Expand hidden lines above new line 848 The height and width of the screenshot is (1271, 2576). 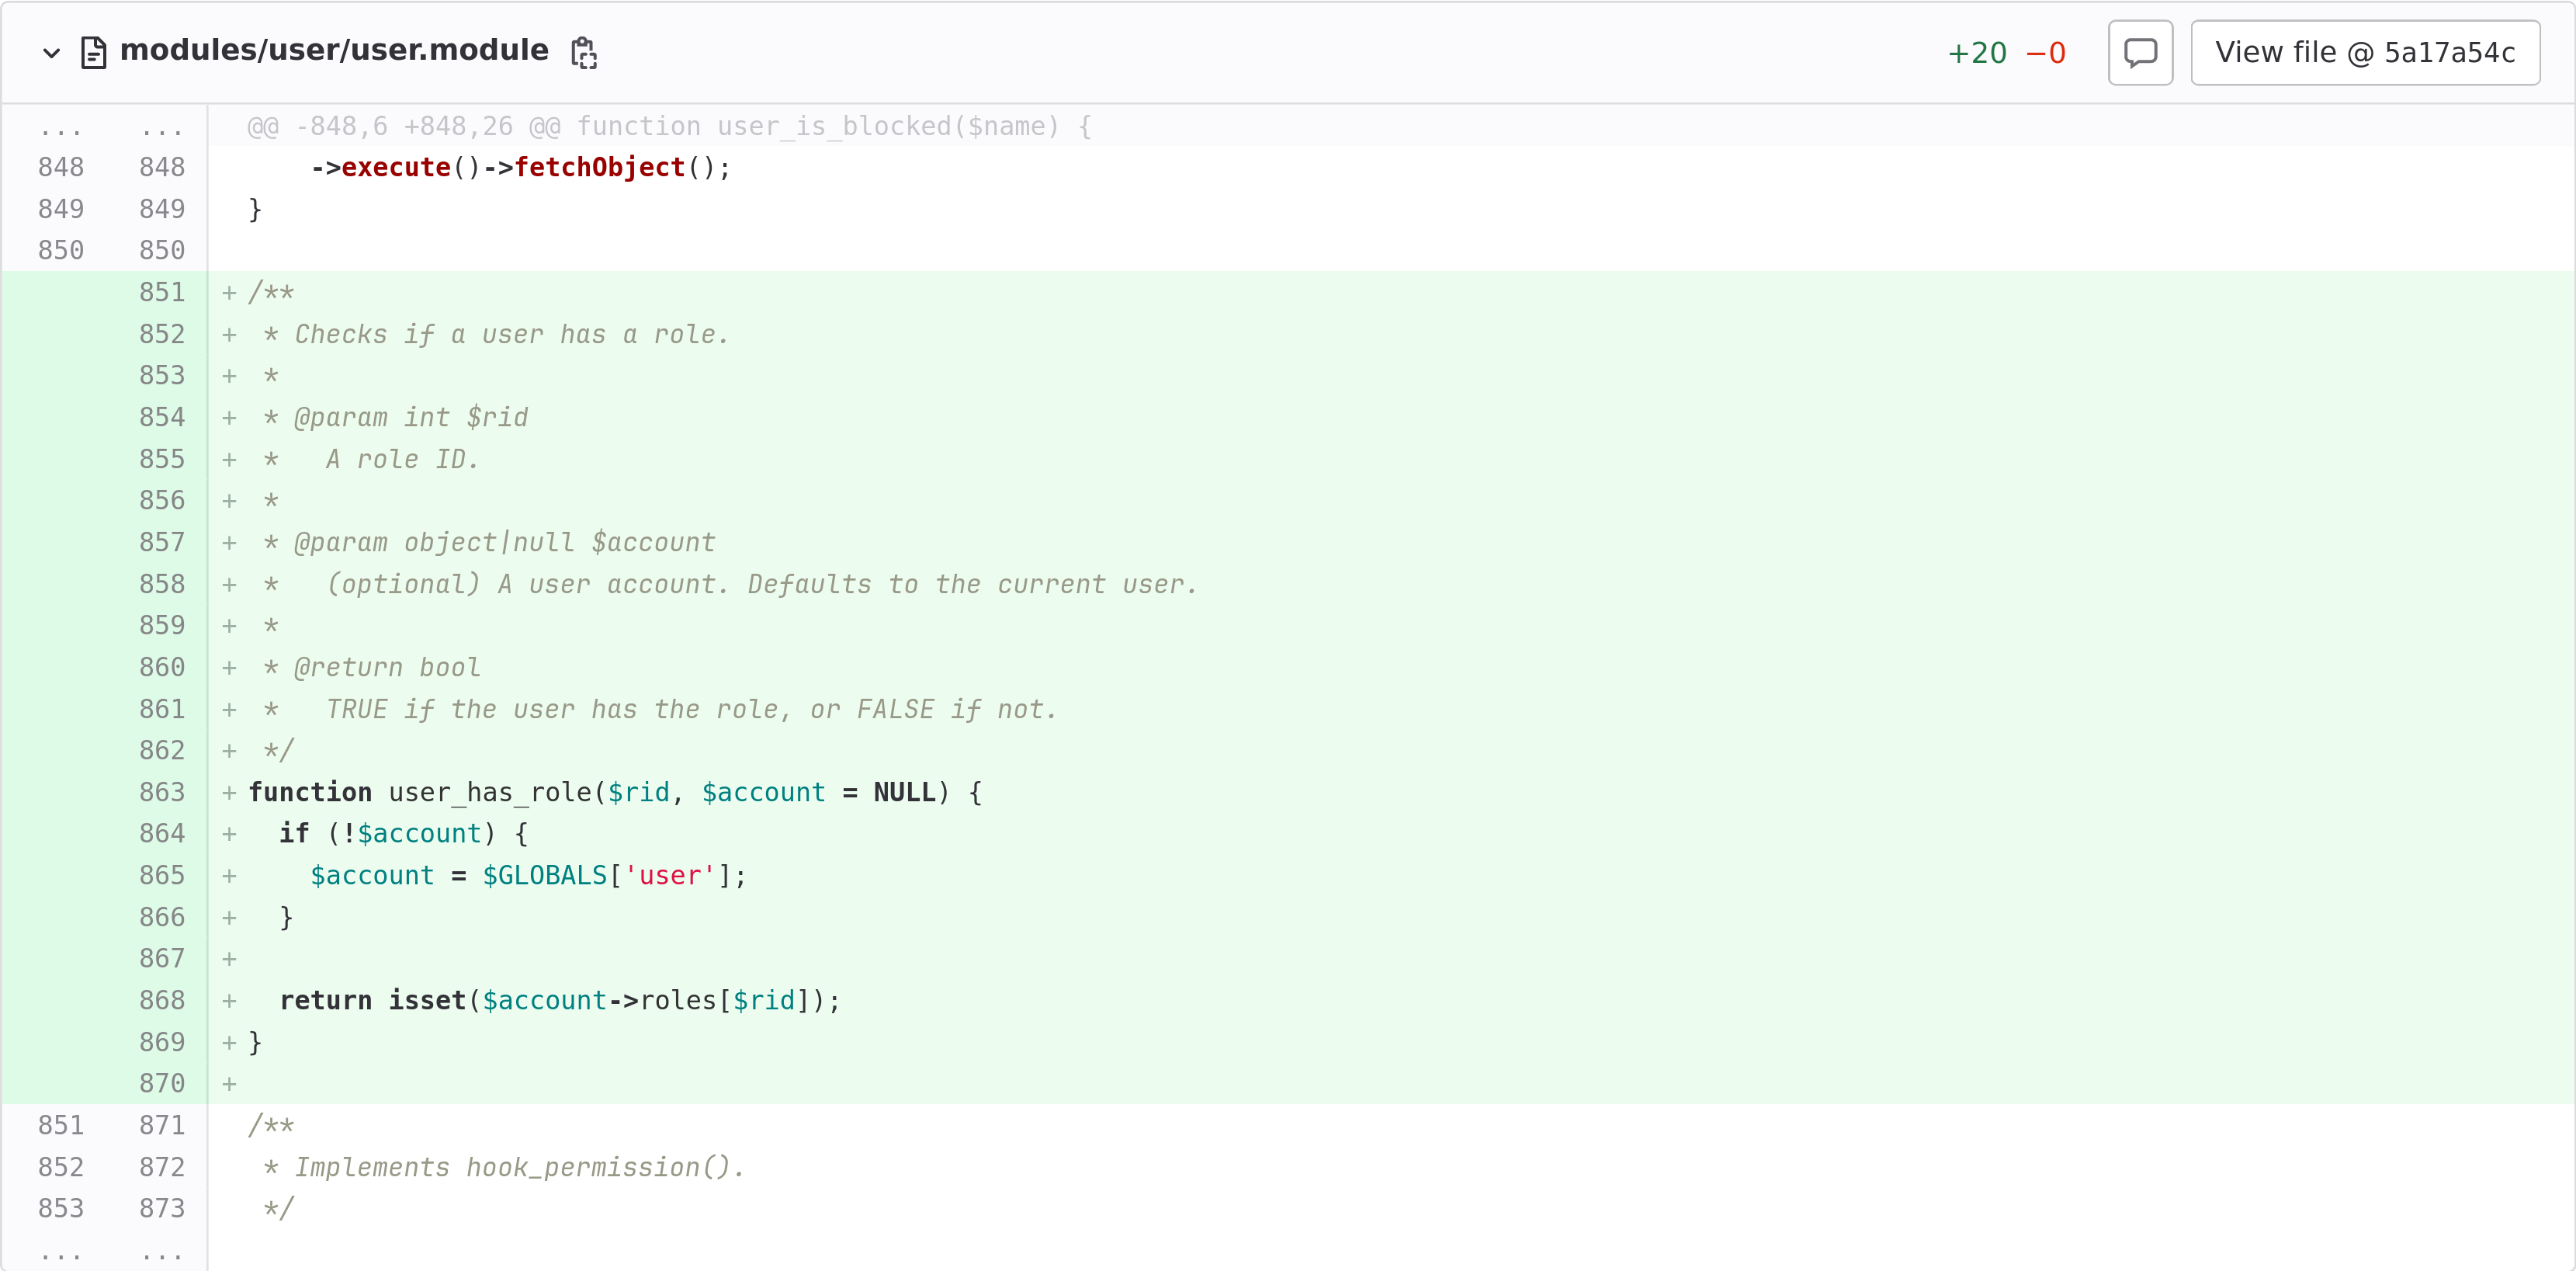click(161, 127)
